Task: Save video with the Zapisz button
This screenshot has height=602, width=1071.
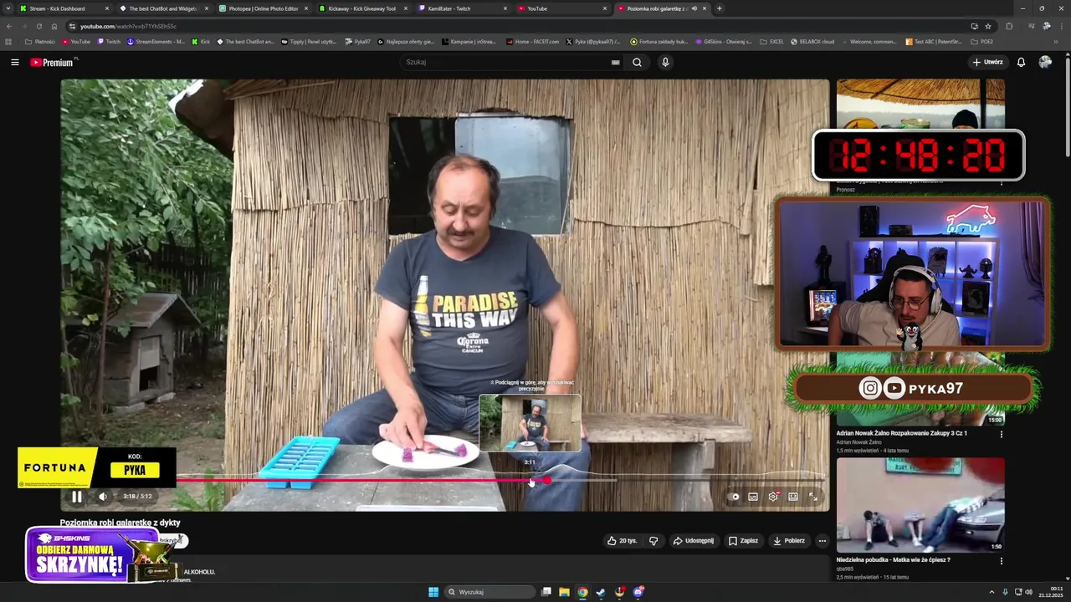Action: (743, 541)
